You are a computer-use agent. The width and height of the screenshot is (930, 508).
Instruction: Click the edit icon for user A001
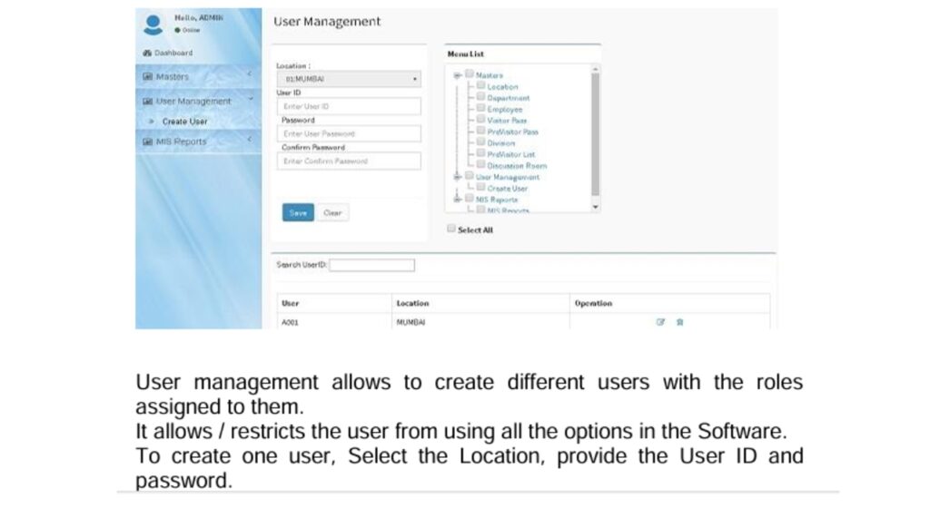pos(660,322)
